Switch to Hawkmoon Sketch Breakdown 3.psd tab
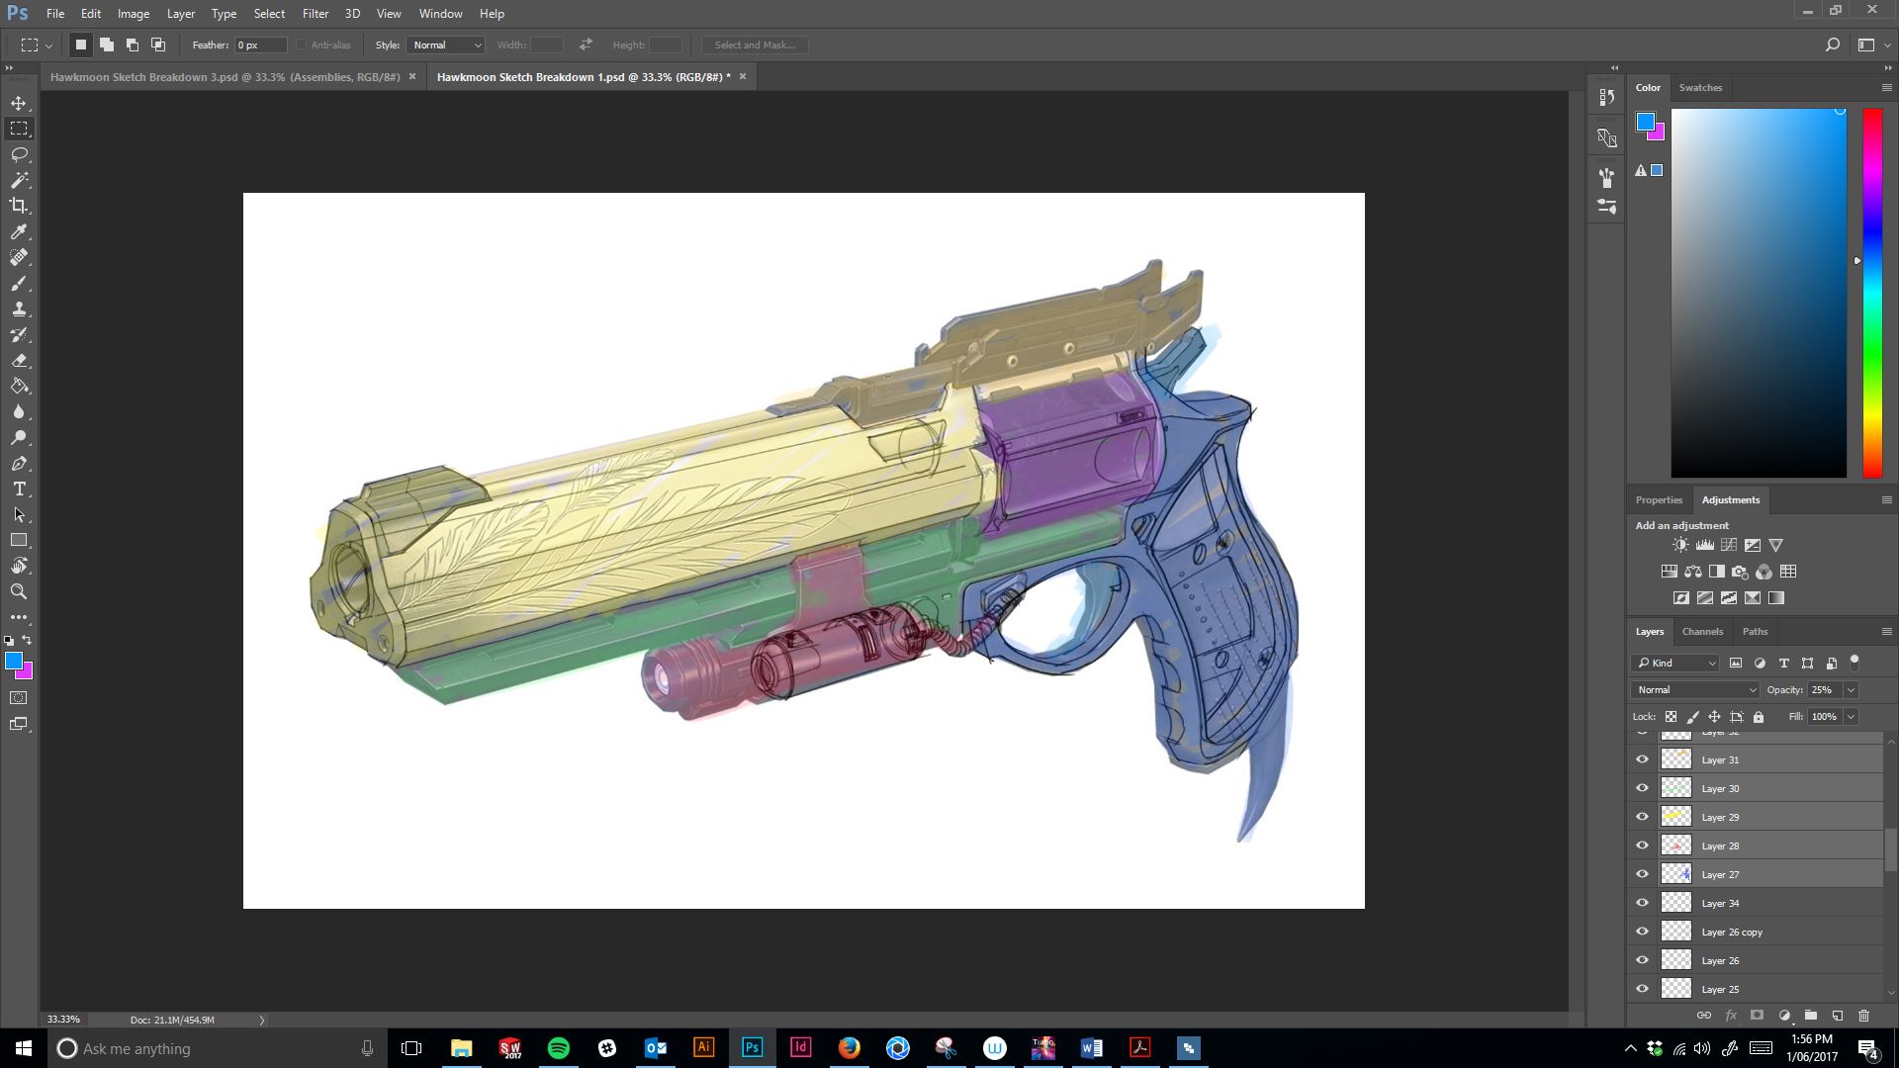The image size is (1899, 1068). click(226, 77)
